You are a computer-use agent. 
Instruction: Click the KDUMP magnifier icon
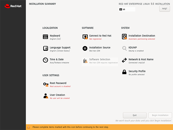[x=124, y=49]
